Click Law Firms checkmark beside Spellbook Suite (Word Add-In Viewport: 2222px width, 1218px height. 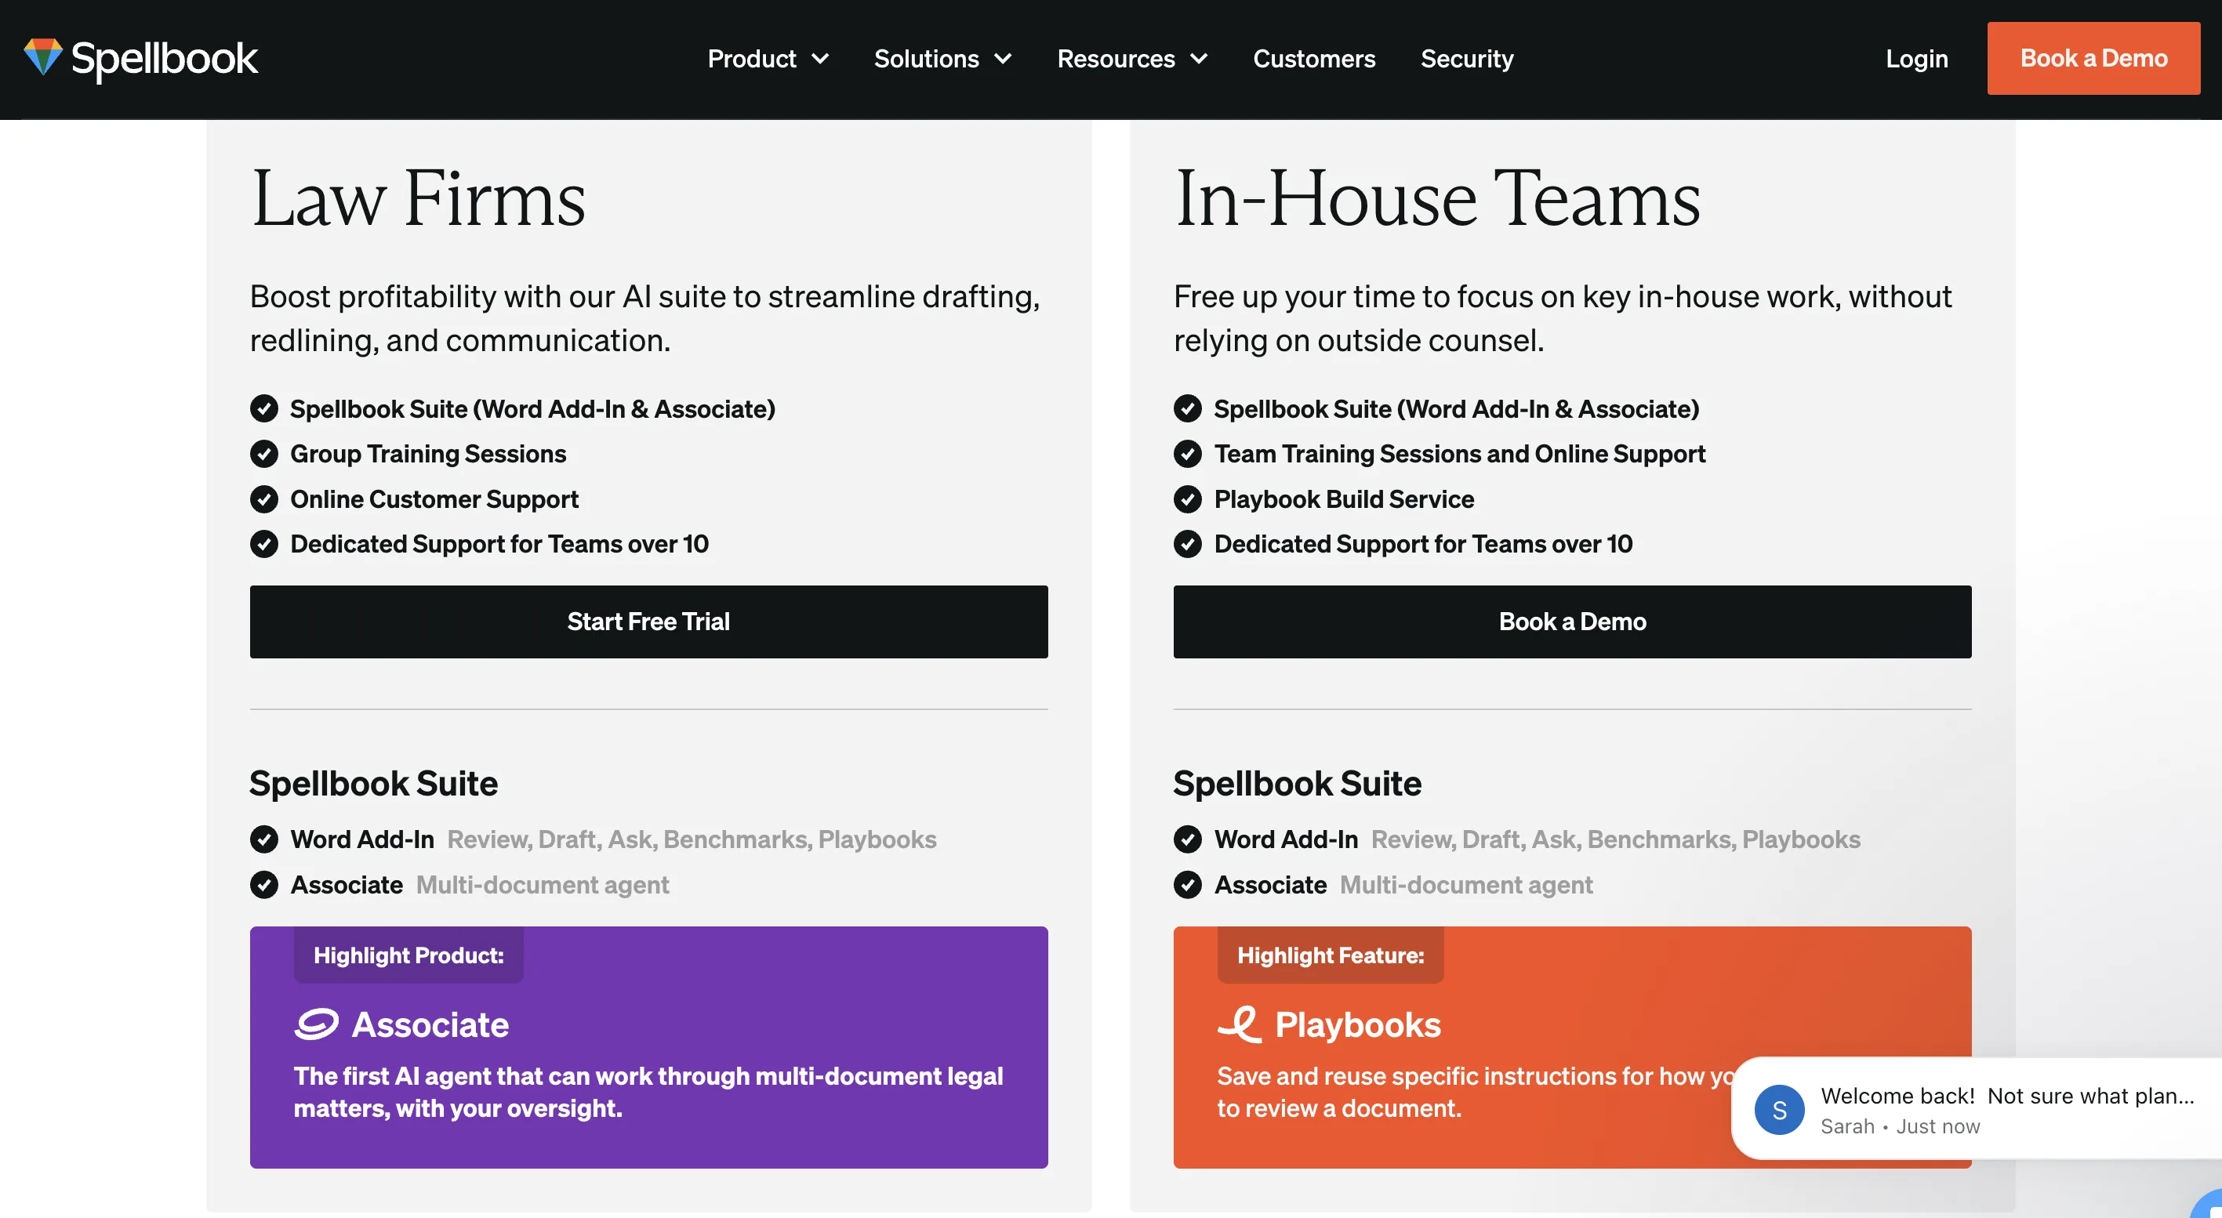click(264, 408)
